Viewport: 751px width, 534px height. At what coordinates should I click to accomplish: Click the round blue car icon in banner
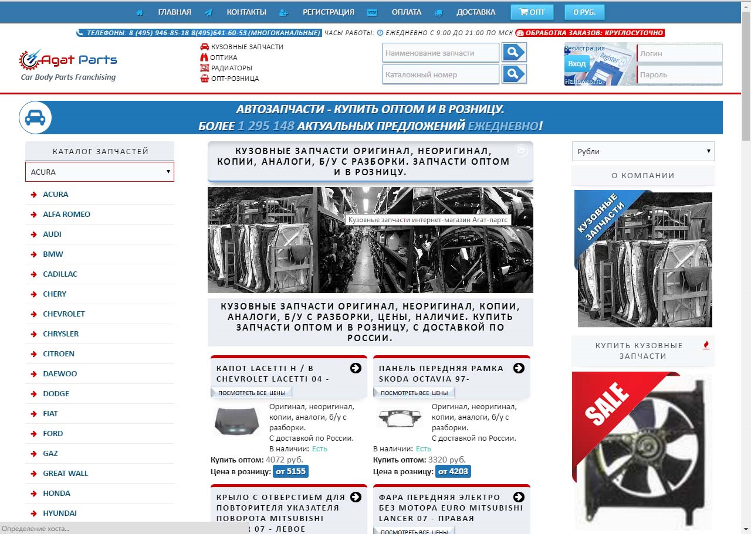35,118
